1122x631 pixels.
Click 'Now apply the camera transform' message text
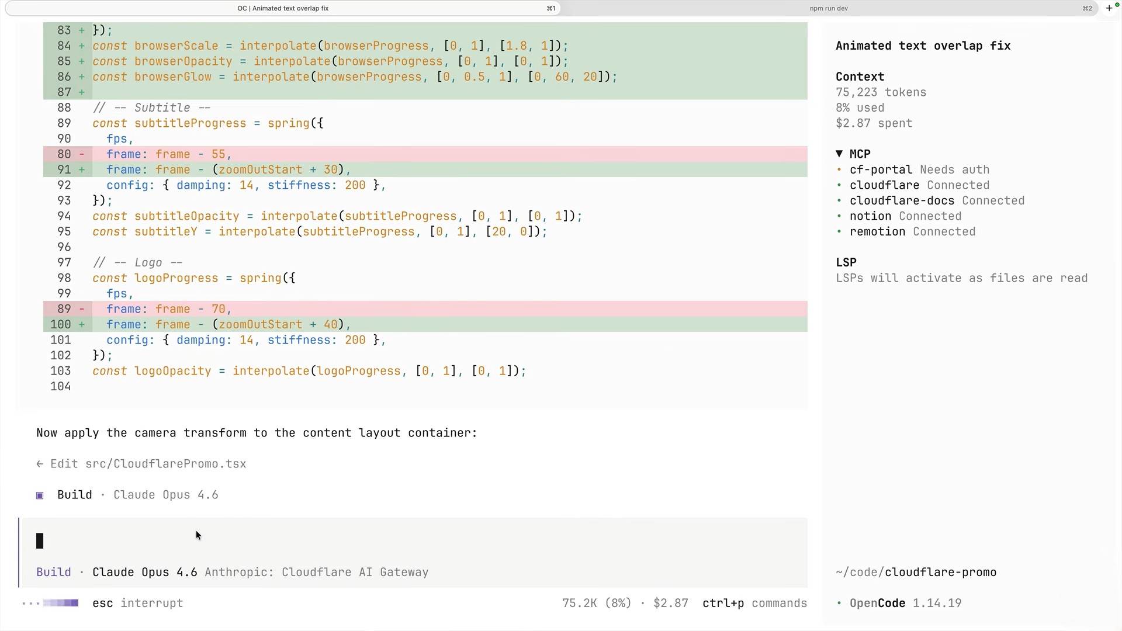click(257, 433)
